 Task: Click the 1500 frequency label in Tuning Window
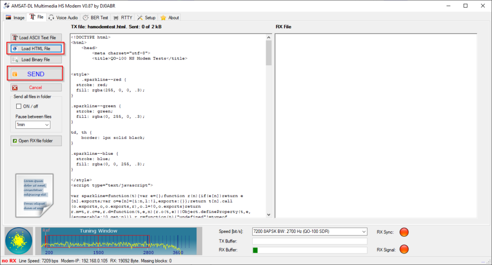[x=98, y=253]
